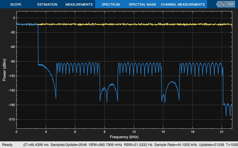Click the RBW=21.5332 Hz status readout

(x=138, y=145)
